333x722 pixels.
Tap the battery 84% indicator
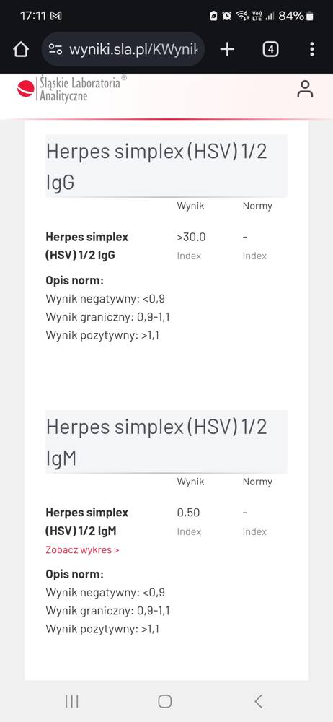pyautogui.click(x=296, y=16)
